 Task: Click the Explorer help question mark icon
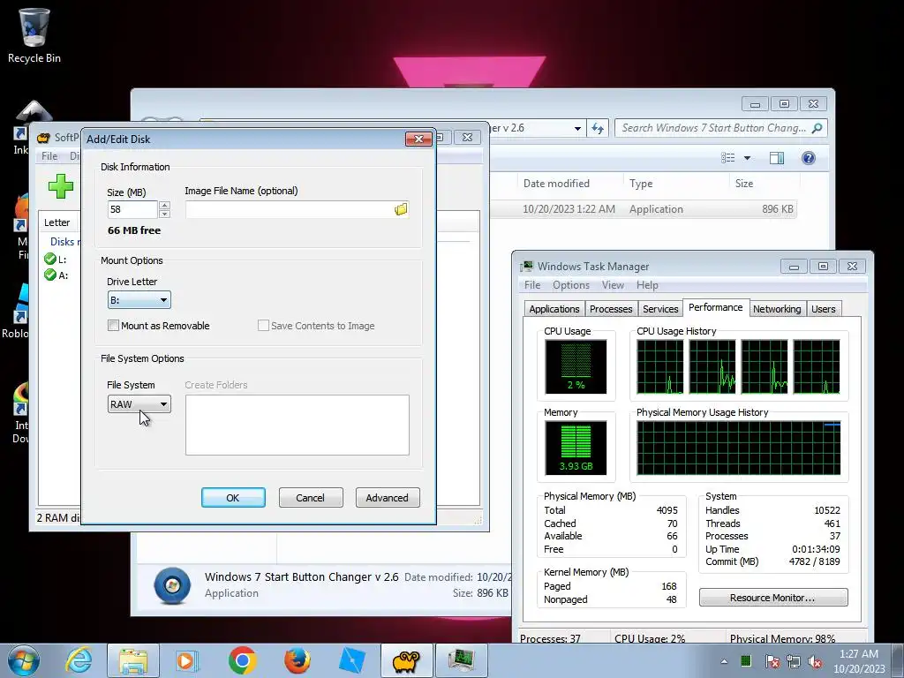click(809, 158)
